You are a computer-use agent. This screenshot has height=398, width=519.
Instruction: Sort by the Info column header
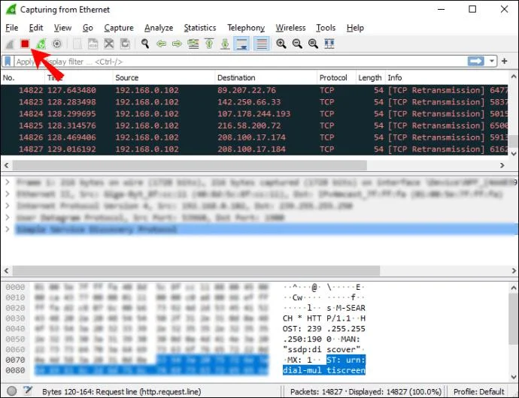pos(447,77)
